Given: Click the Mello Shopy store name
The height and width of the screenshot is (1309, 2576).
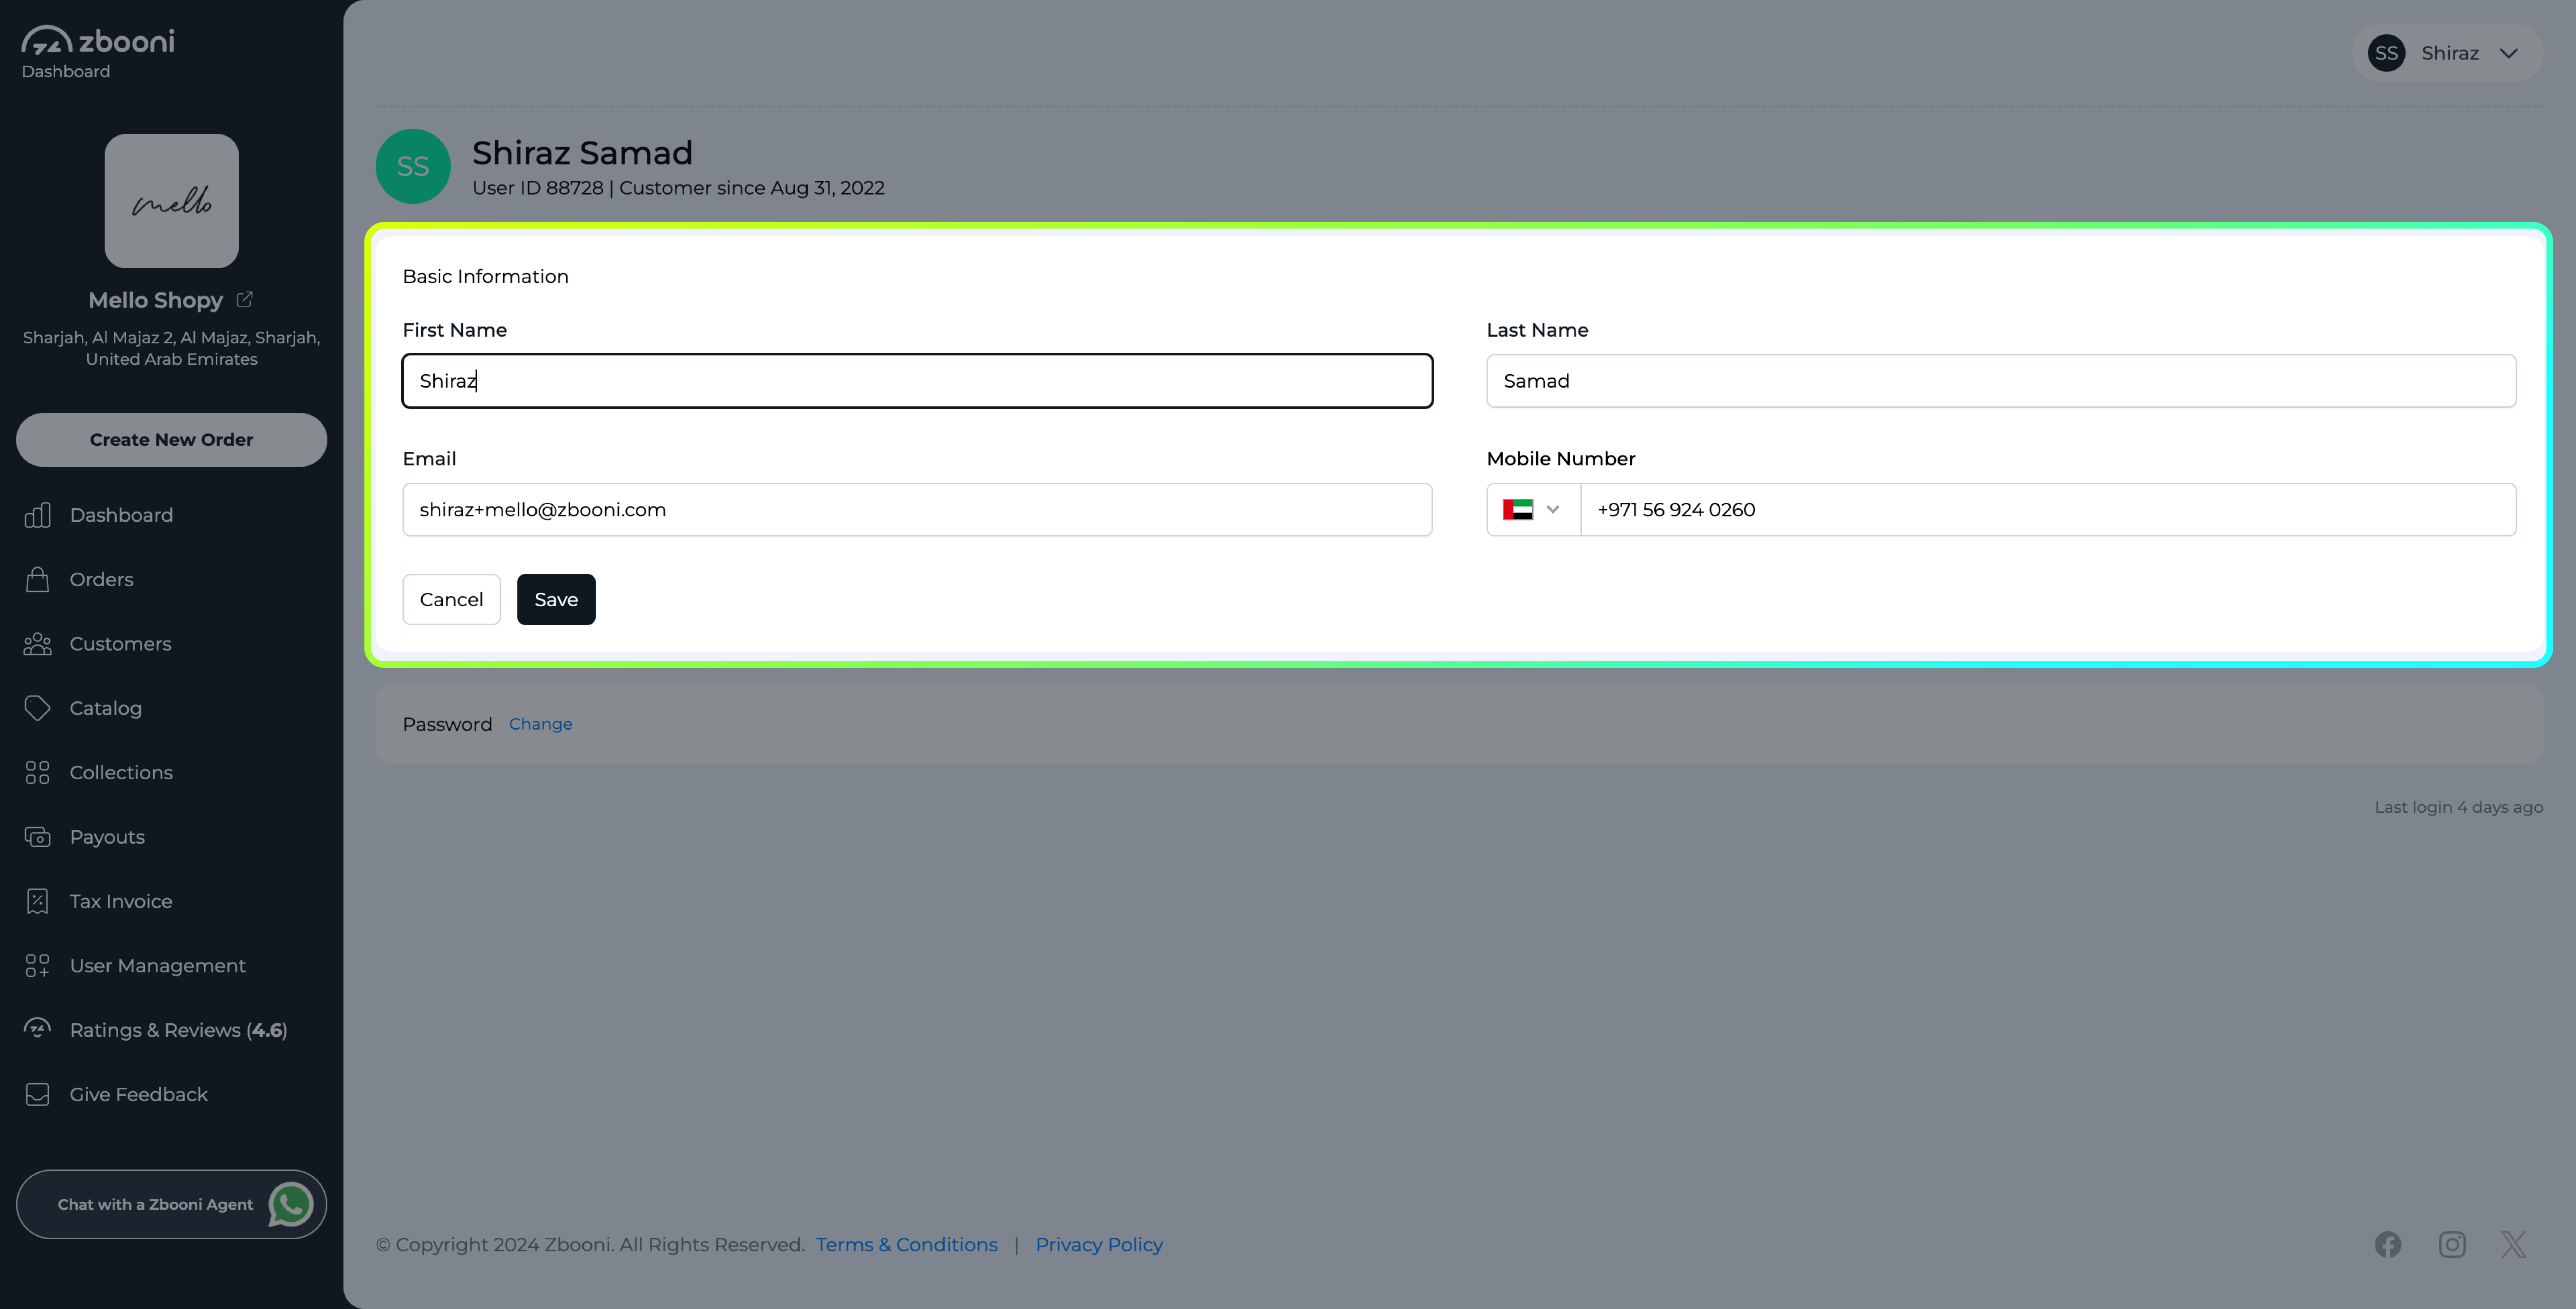Looking at the screenshot, I should tap(155, 300).
